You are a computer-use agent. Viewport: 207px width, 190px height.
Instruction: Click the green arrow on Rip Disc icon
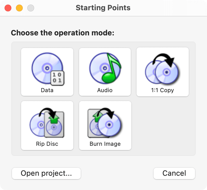(x=54, y=118)
